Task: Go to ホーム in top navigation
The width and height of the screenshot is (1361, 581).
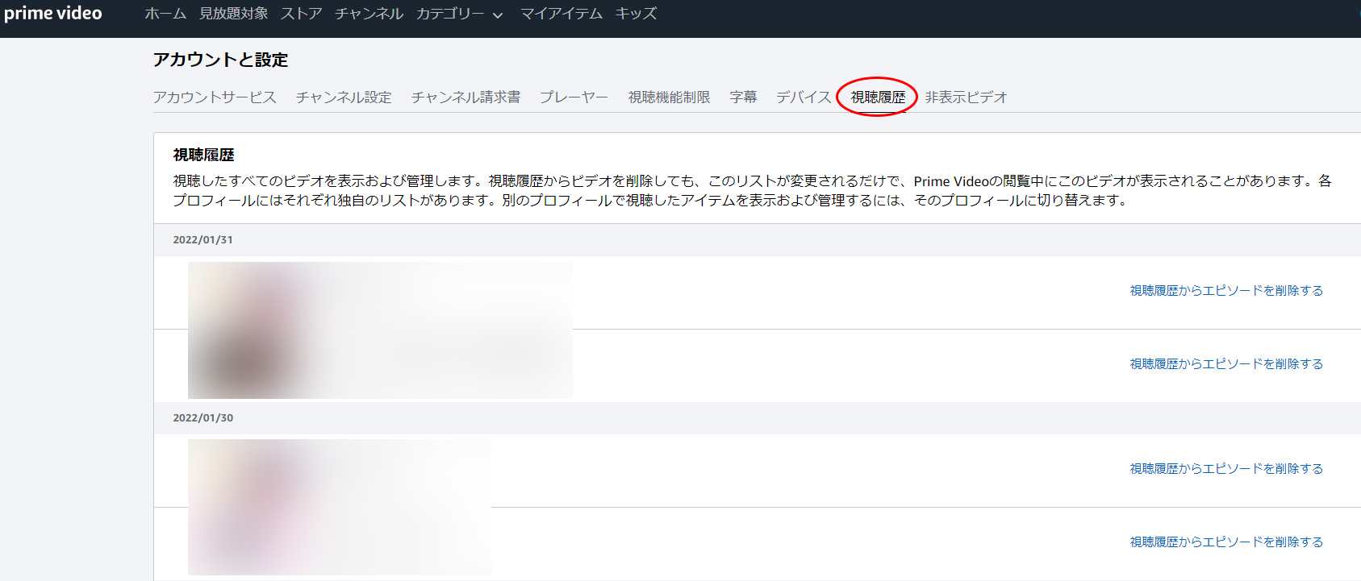Action: click(x=165, y=14)
